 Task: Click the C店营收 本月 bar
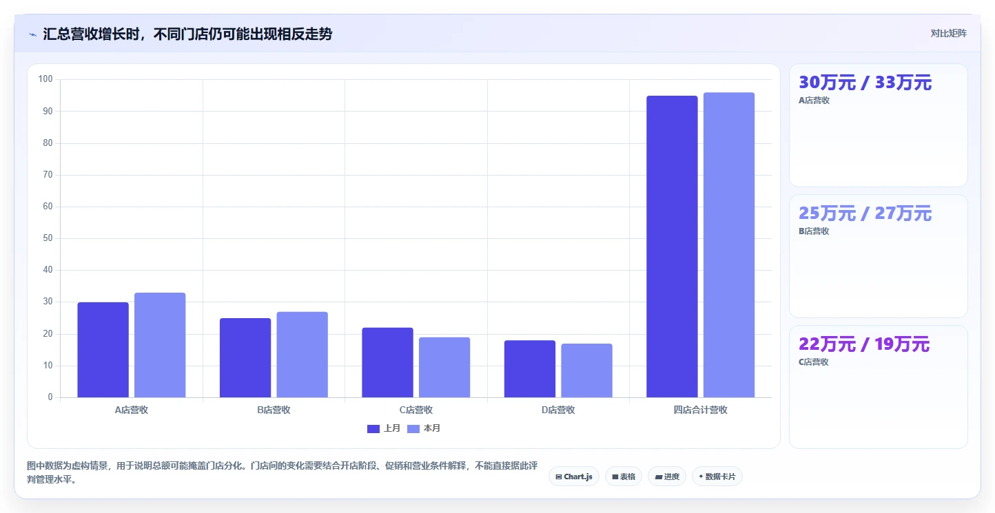444,368
